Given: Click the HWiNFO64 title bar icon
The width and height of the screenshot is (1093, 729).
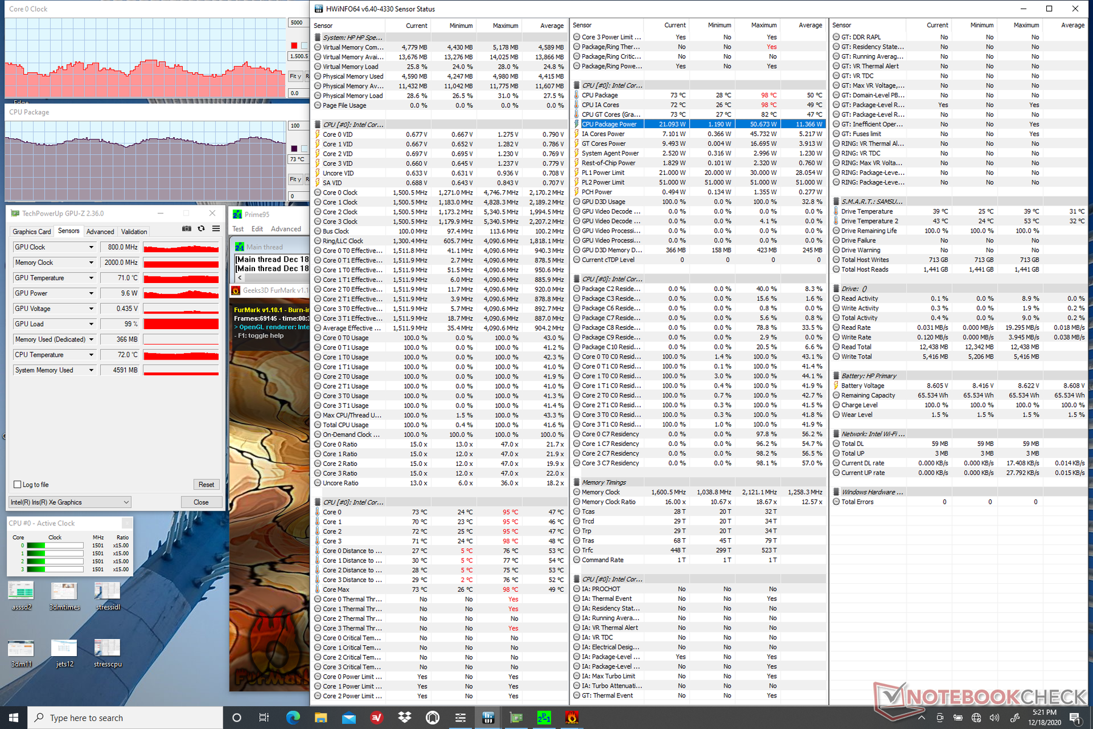Looking at the screenshot, I should click(x=318, y=9).
